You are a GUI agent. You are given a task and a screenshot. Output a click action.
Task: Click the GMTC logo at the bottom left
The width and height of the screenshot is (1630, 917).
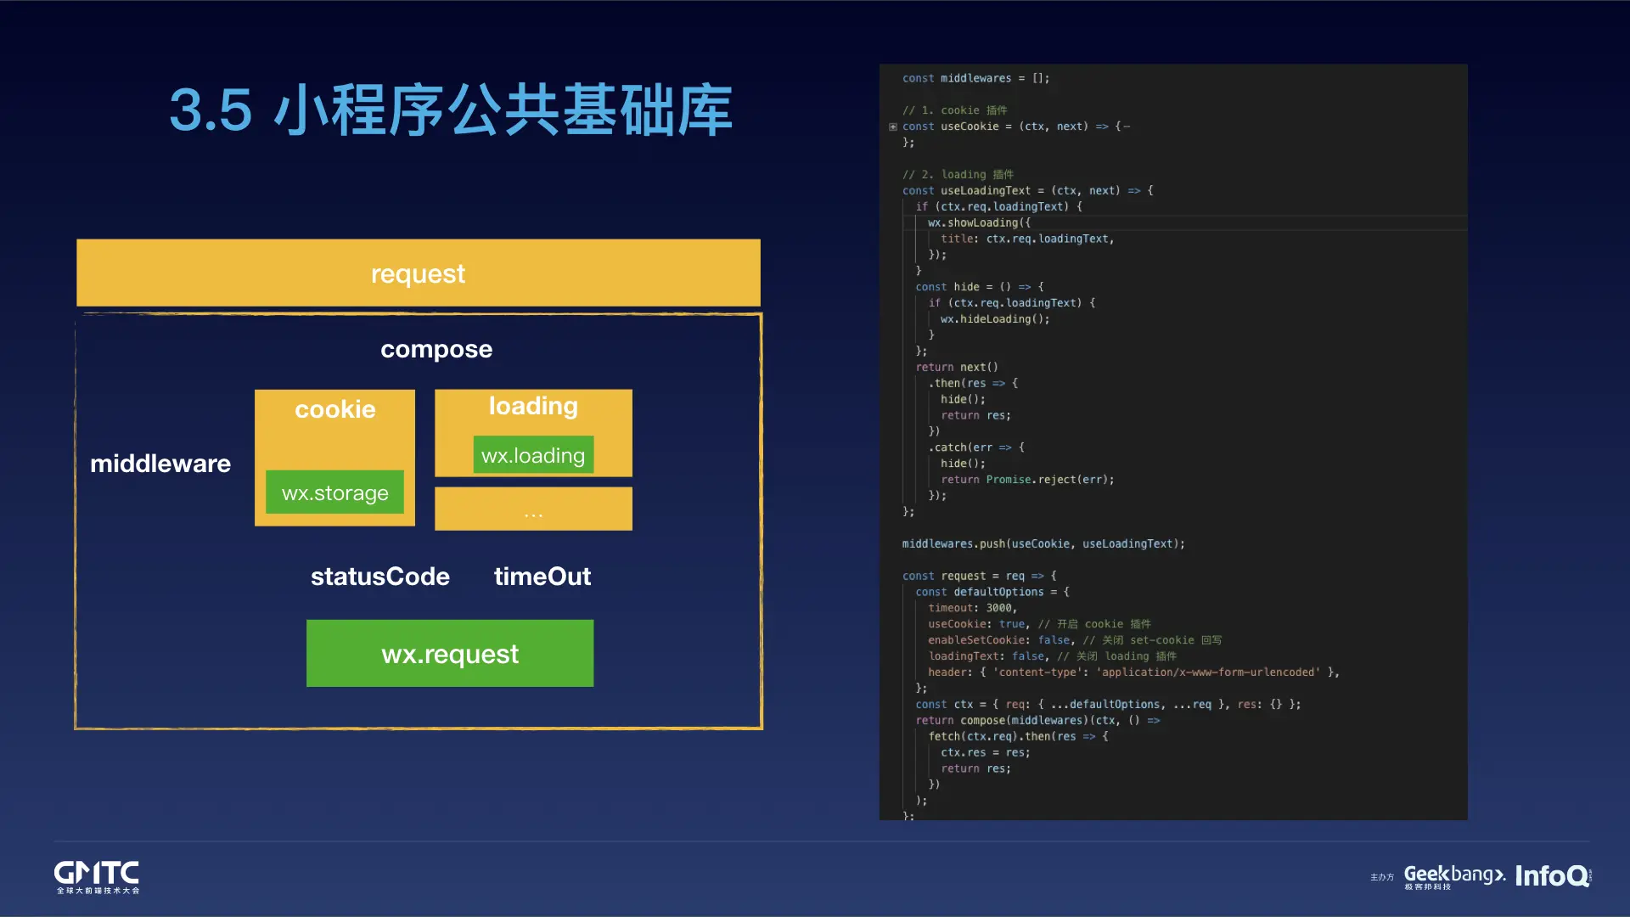coord(97,876)
